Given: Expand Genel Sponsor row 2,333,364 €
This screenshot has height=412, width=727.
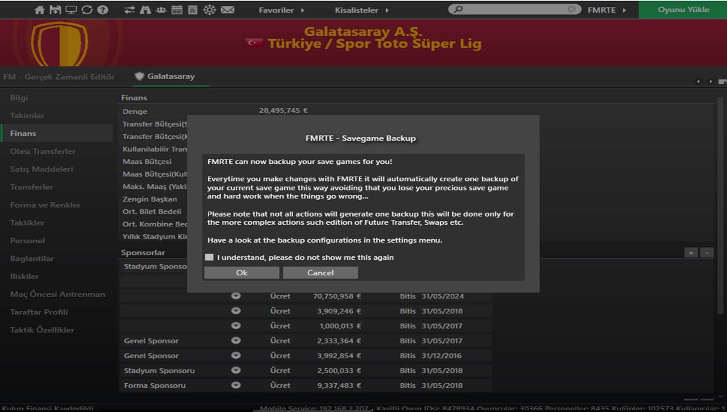Looking at the screenshot, I should click(236, 340).
